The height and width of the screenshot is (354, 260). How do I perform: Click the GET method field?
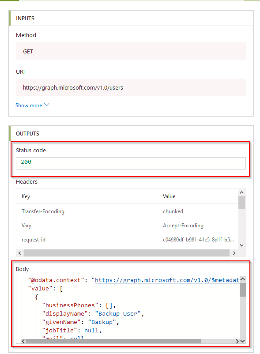click(x=131, y=51)
